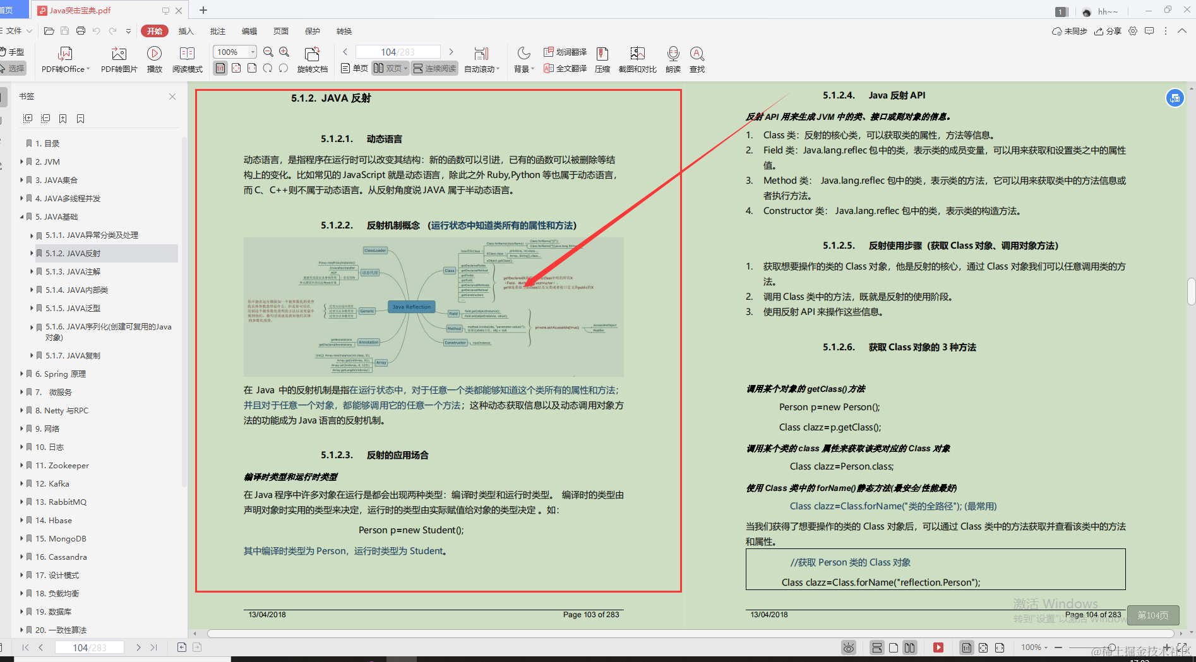Viewport: 1196px width, 662px height.
Task: Enable 连续阅读 continuous reading view
Action: point(434,68)
